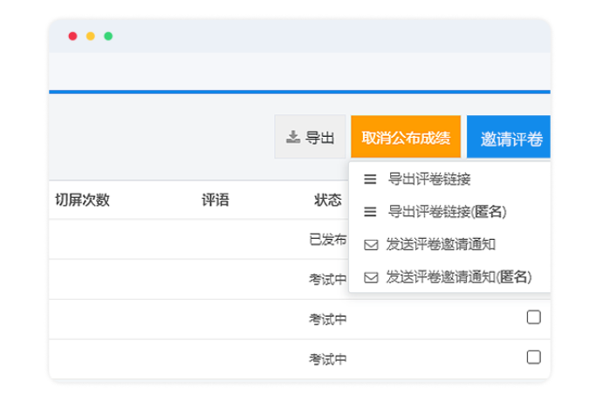The image size is (596, 395).
Task: Open the 邀请评卷 dropdown button
Action: point(510,139)
